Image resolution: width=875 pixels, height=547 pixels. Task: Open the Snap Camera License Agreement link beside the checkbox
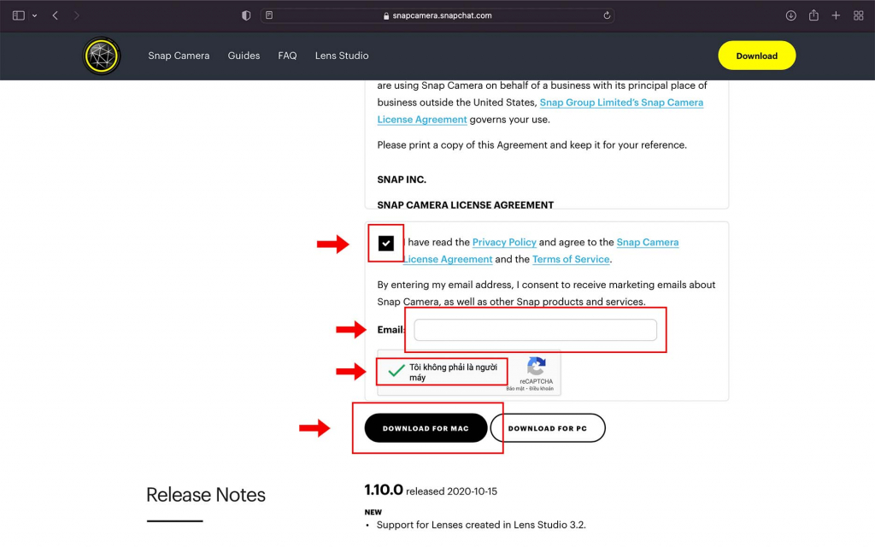(x=541, y=250)
